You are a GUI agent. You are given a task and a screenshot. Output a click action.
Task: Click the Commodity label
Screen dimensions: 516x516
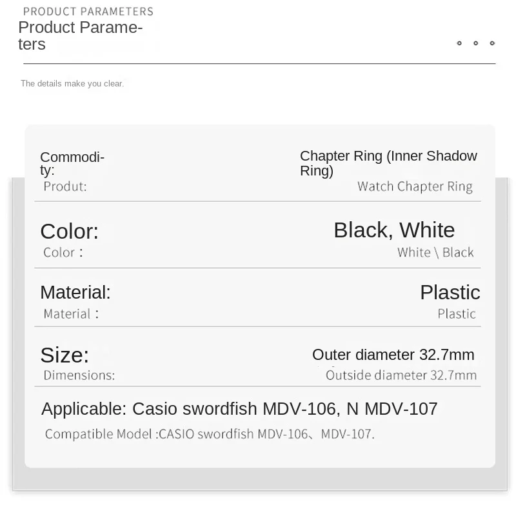[72, 163]
